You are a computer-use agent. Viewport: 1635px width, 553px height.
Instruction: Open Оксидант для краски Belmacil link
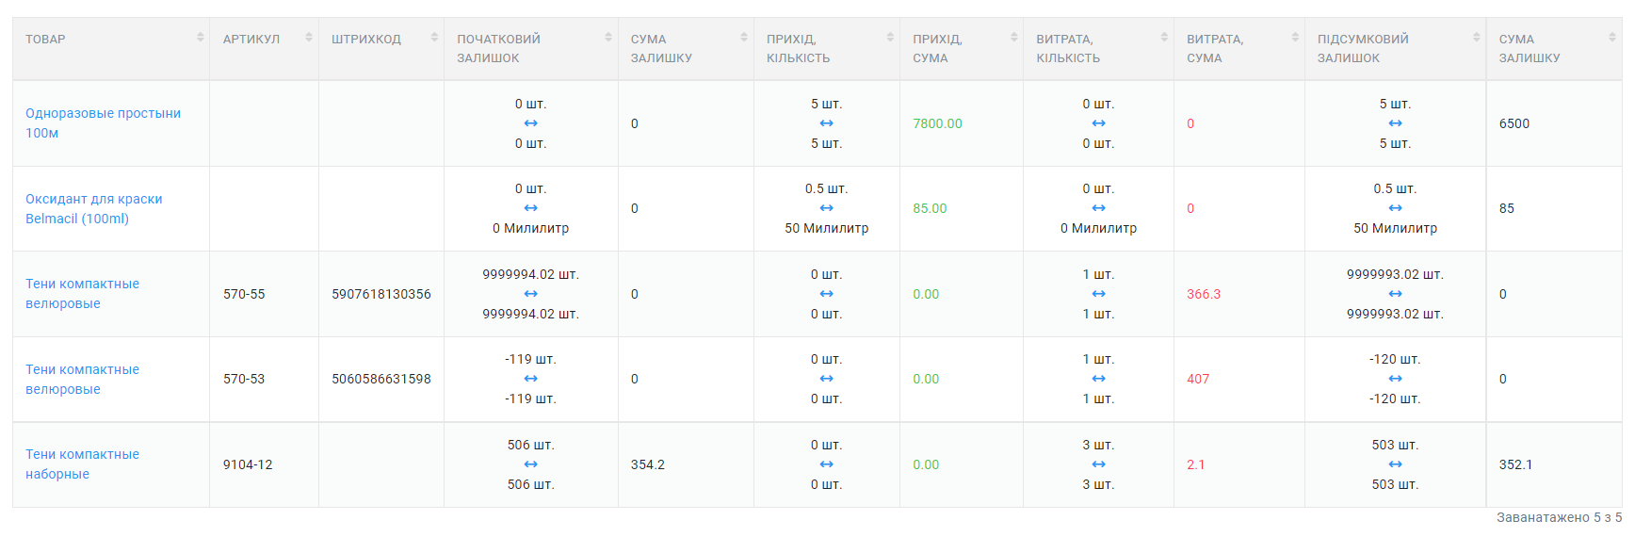93,208
